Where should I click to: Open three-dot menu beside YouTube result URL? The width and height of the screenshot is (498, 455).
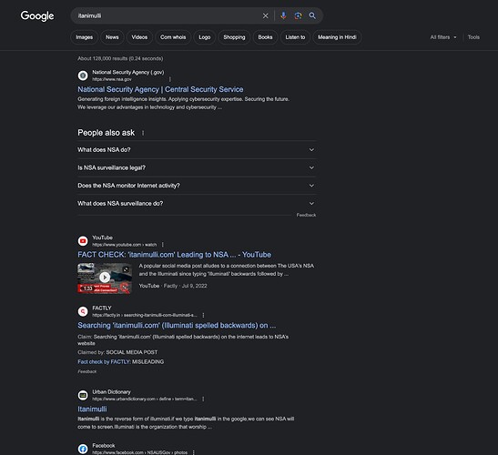163,245
